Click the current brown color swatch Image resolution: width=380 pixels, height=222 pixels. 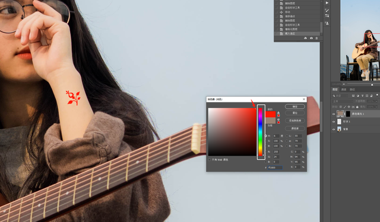click(271, 121)
